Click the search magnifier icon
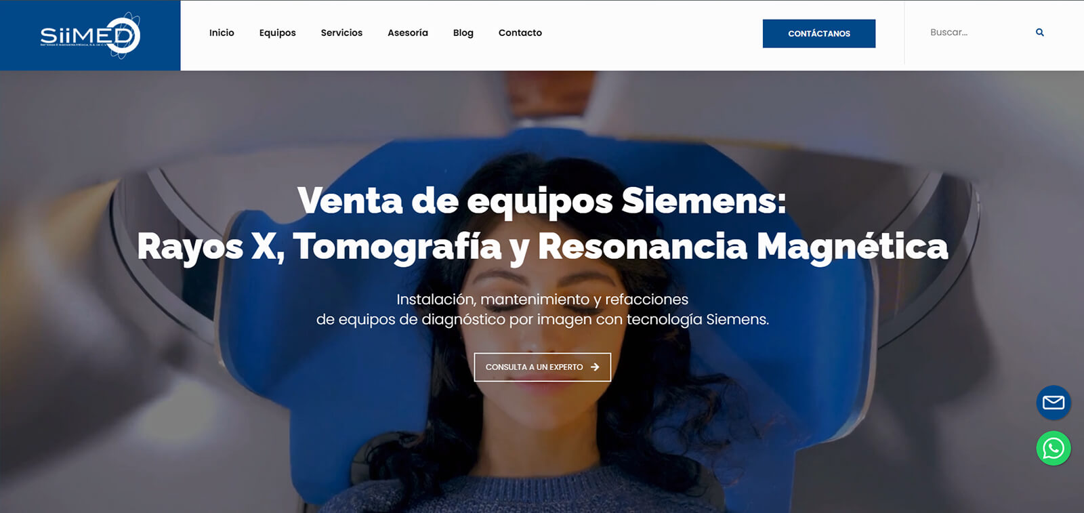The height and width of the screenshot is (513, 1084). click(x=1040, y=33)
